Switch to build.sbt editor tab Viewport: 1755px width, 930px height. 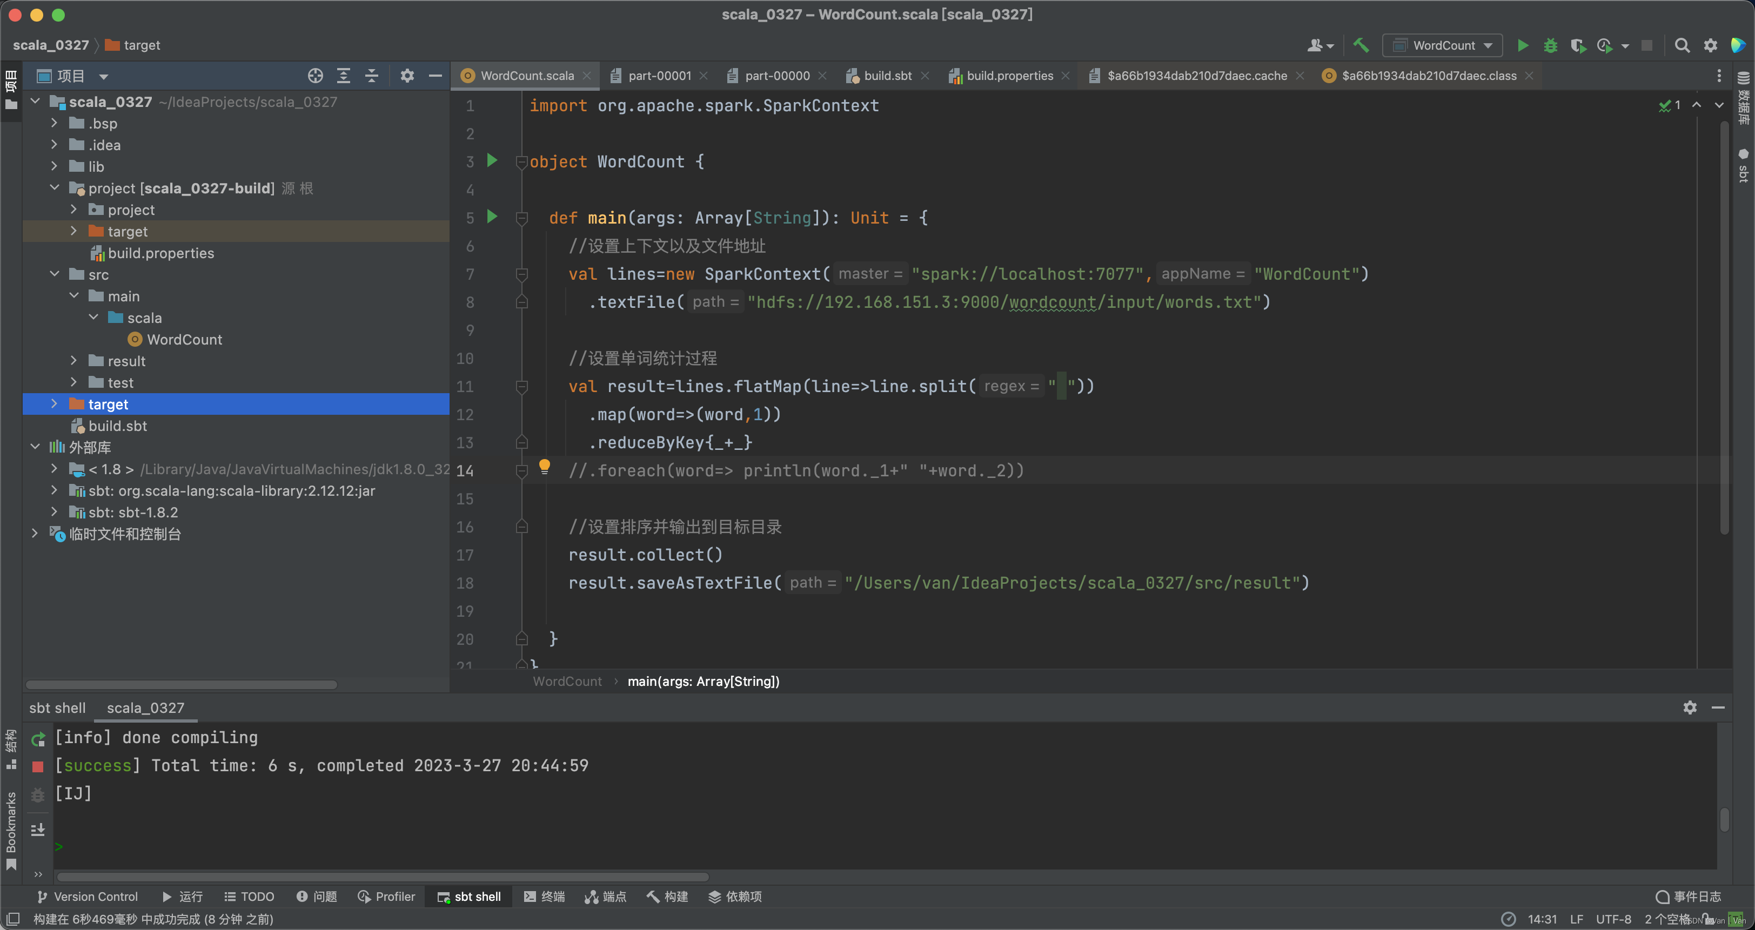(887, 76)
